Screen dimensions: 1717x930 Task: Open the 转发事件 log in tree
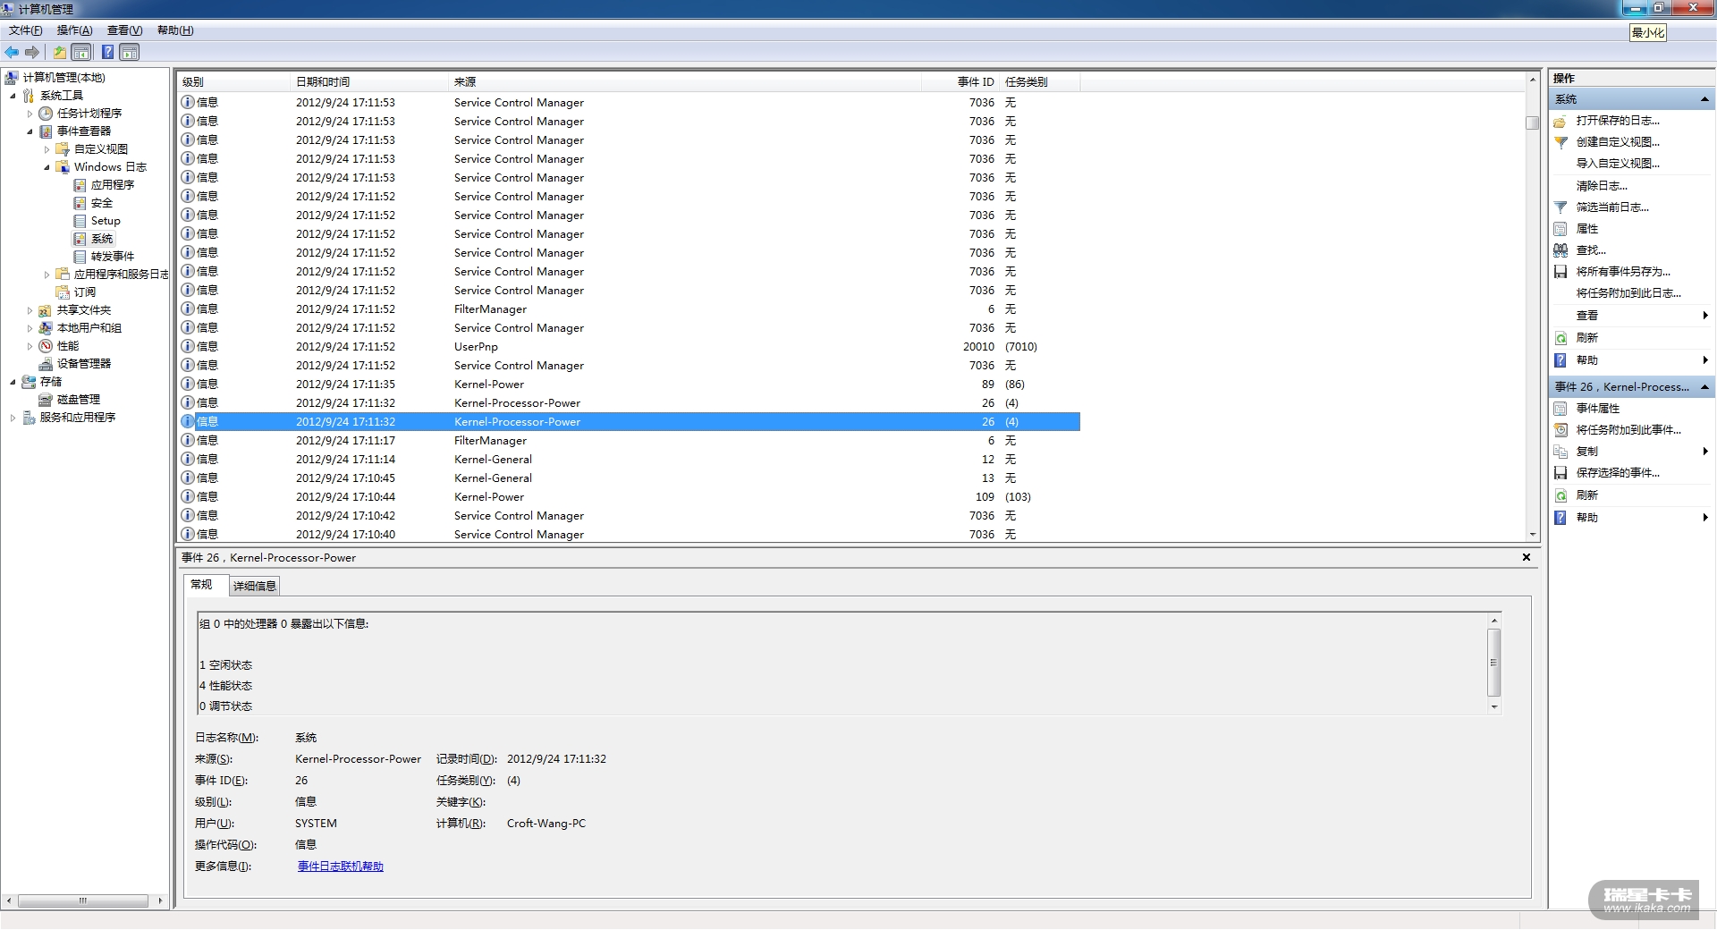(x=113, y=257)
